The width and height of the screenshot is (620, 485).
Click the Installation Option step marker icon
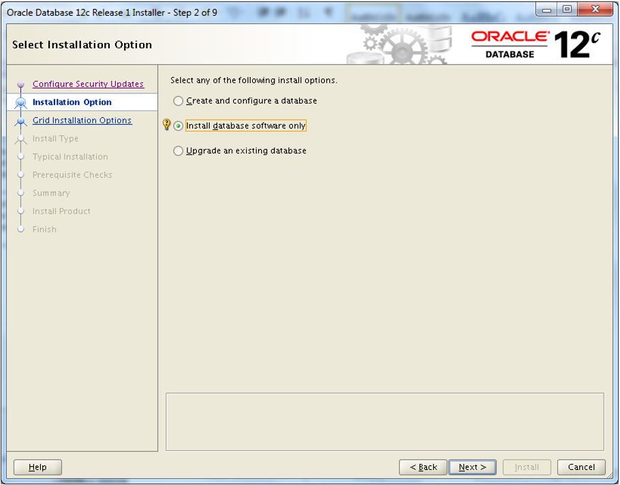pos(20,103)
